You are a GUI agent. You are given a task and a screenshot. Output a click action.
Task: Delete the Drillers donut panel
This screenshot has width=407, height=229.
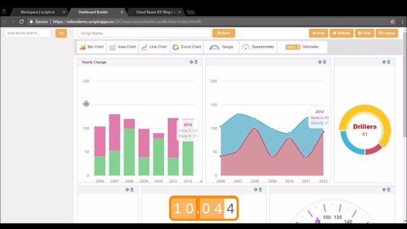389,62
